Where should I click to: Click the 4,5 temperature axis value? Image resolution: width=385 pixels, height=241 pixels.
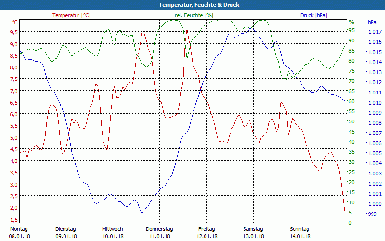[14, 149]
